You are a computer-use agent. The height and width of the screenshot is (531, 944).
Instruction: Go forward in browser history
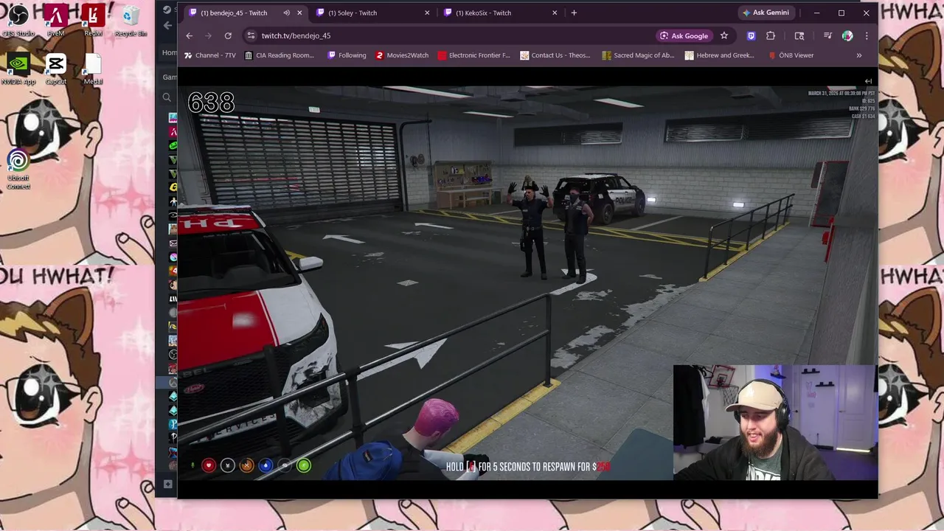click(x=209, y=35)
